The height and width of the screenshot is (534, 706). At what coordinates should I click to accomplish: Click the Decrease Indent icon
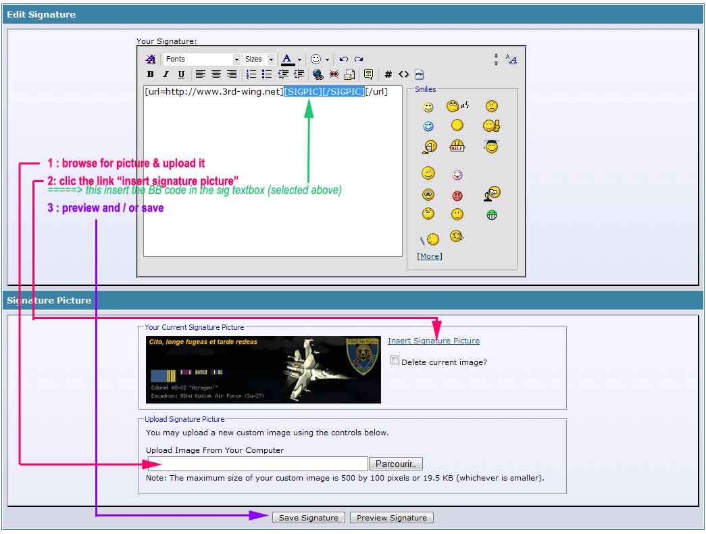coord(283,74)
